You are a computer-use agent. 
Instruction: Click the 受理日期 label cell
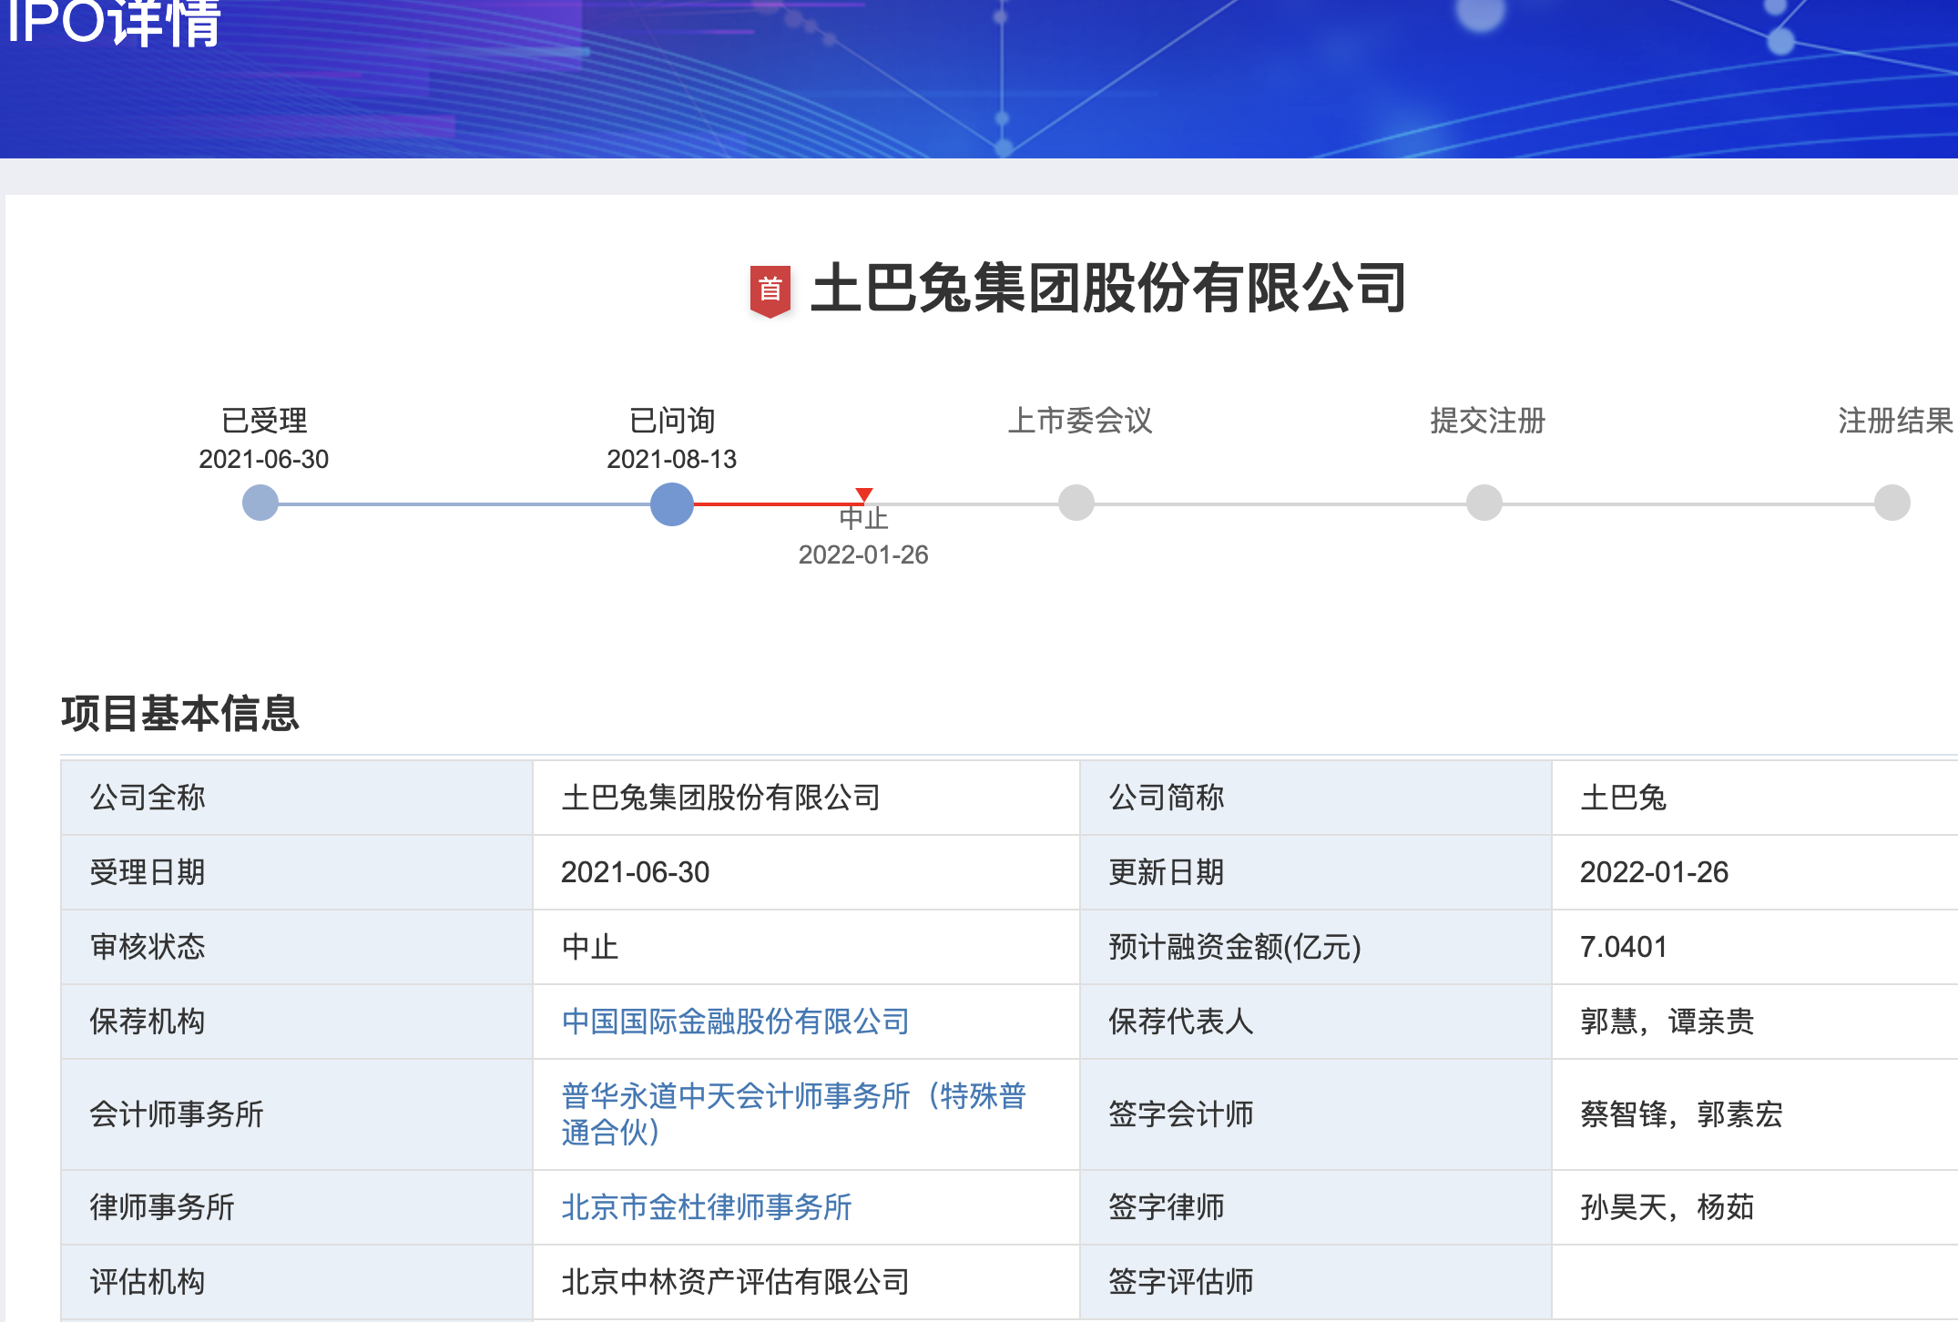tap(297, 872)
